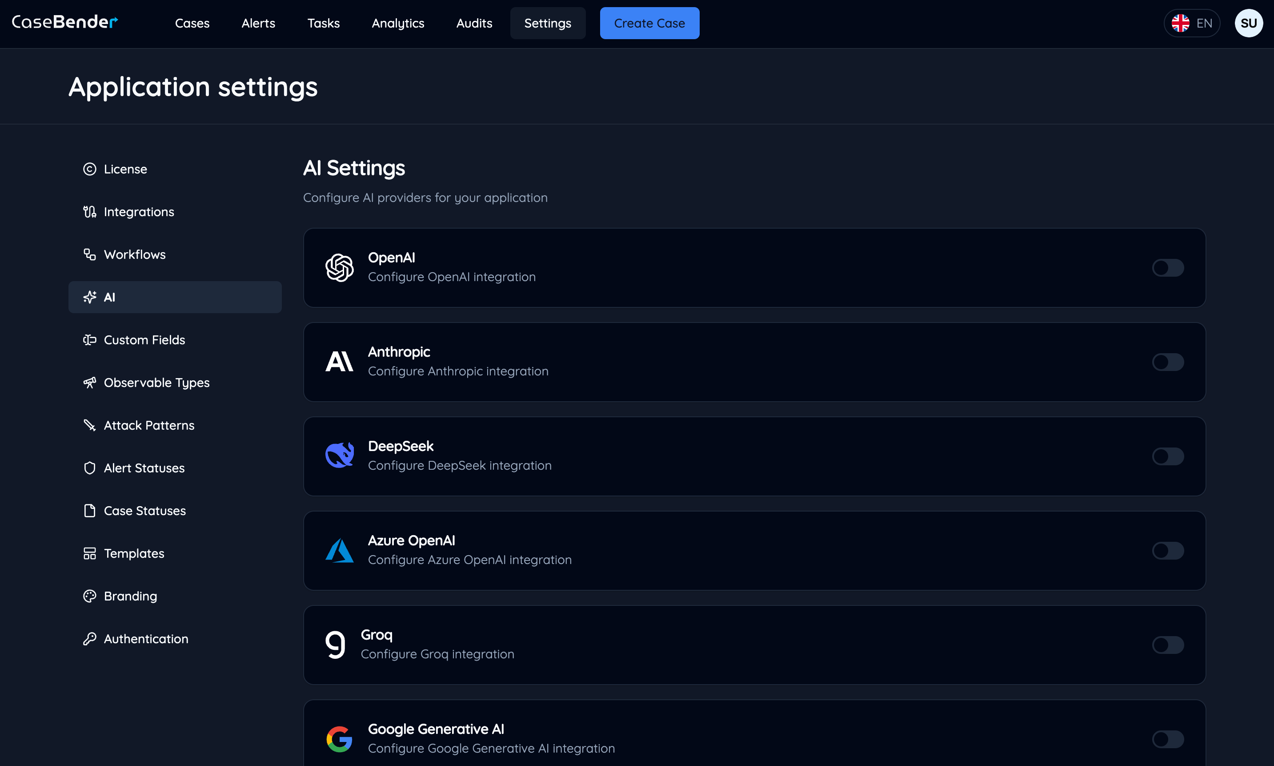This screenshot has height=766, width=1274.
Task: Open the SU user profile menu
Action: click(1249, 23)
